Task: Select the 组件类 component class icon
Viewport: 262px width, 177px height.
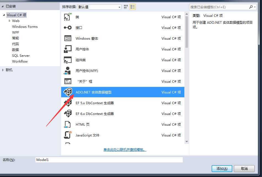Action: click(x=68, y=60)
